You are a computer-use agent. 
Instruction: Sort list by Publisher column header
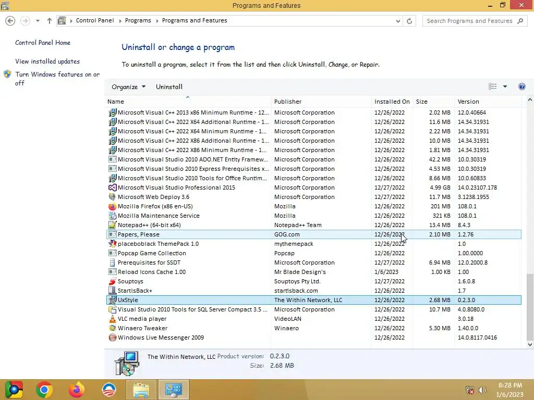(321, 102)
